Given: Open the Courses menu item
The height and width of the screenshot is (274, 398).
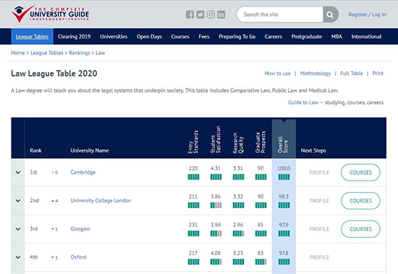Looking at the screenshot, I should pos(180,36).
